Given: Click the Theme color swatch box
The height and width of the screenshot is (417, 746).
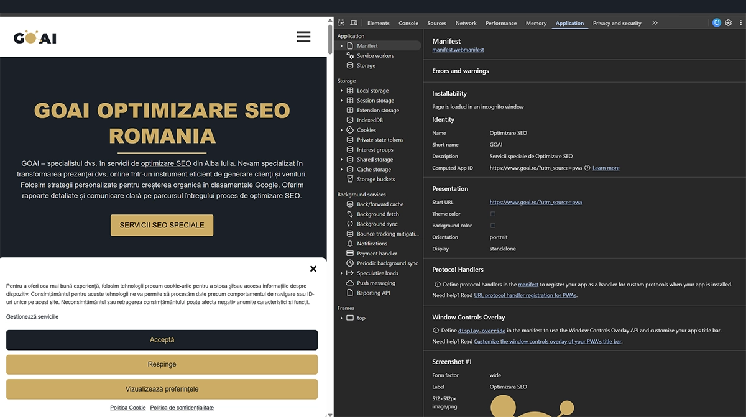Looking at the screenshot, I should click(493, 214).
